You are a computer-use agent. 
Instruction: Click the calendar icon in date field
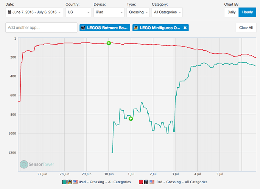tap(9, 12)
